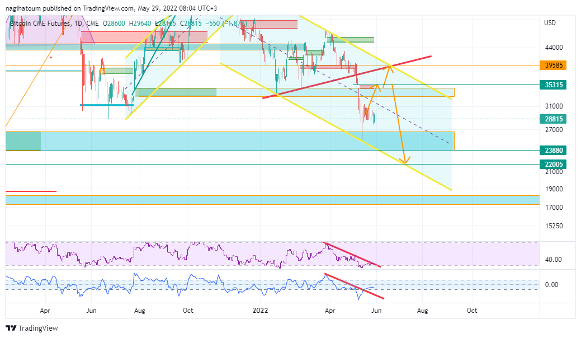Click the Apr 2021 time axis label

pos(45,311)
